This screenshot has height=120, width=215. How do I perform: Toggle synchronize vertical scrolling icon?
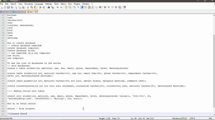tap(66, 7)
